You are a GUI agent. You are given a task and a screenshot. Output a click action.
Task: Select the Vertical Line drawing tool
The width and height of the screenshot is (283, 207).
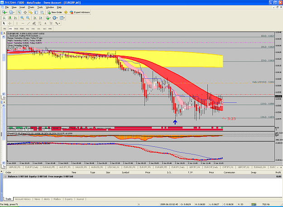point(17,23)
